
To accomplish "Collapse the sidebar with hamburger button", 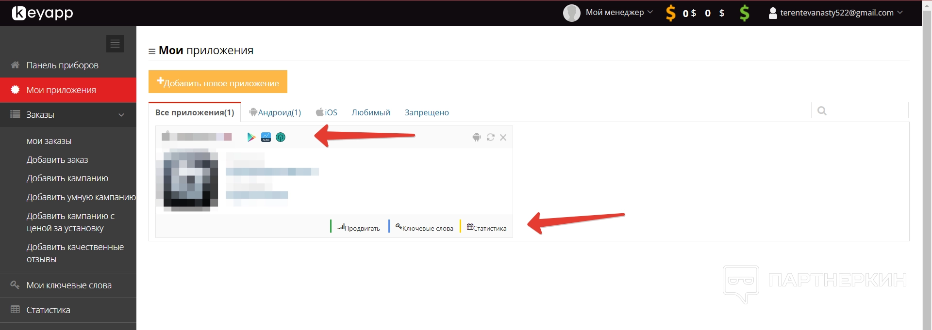I will 115,44.
